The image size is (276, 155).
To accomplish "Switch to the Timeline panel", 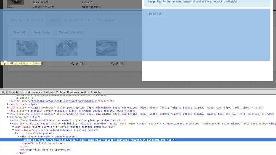I will [49, 92].
